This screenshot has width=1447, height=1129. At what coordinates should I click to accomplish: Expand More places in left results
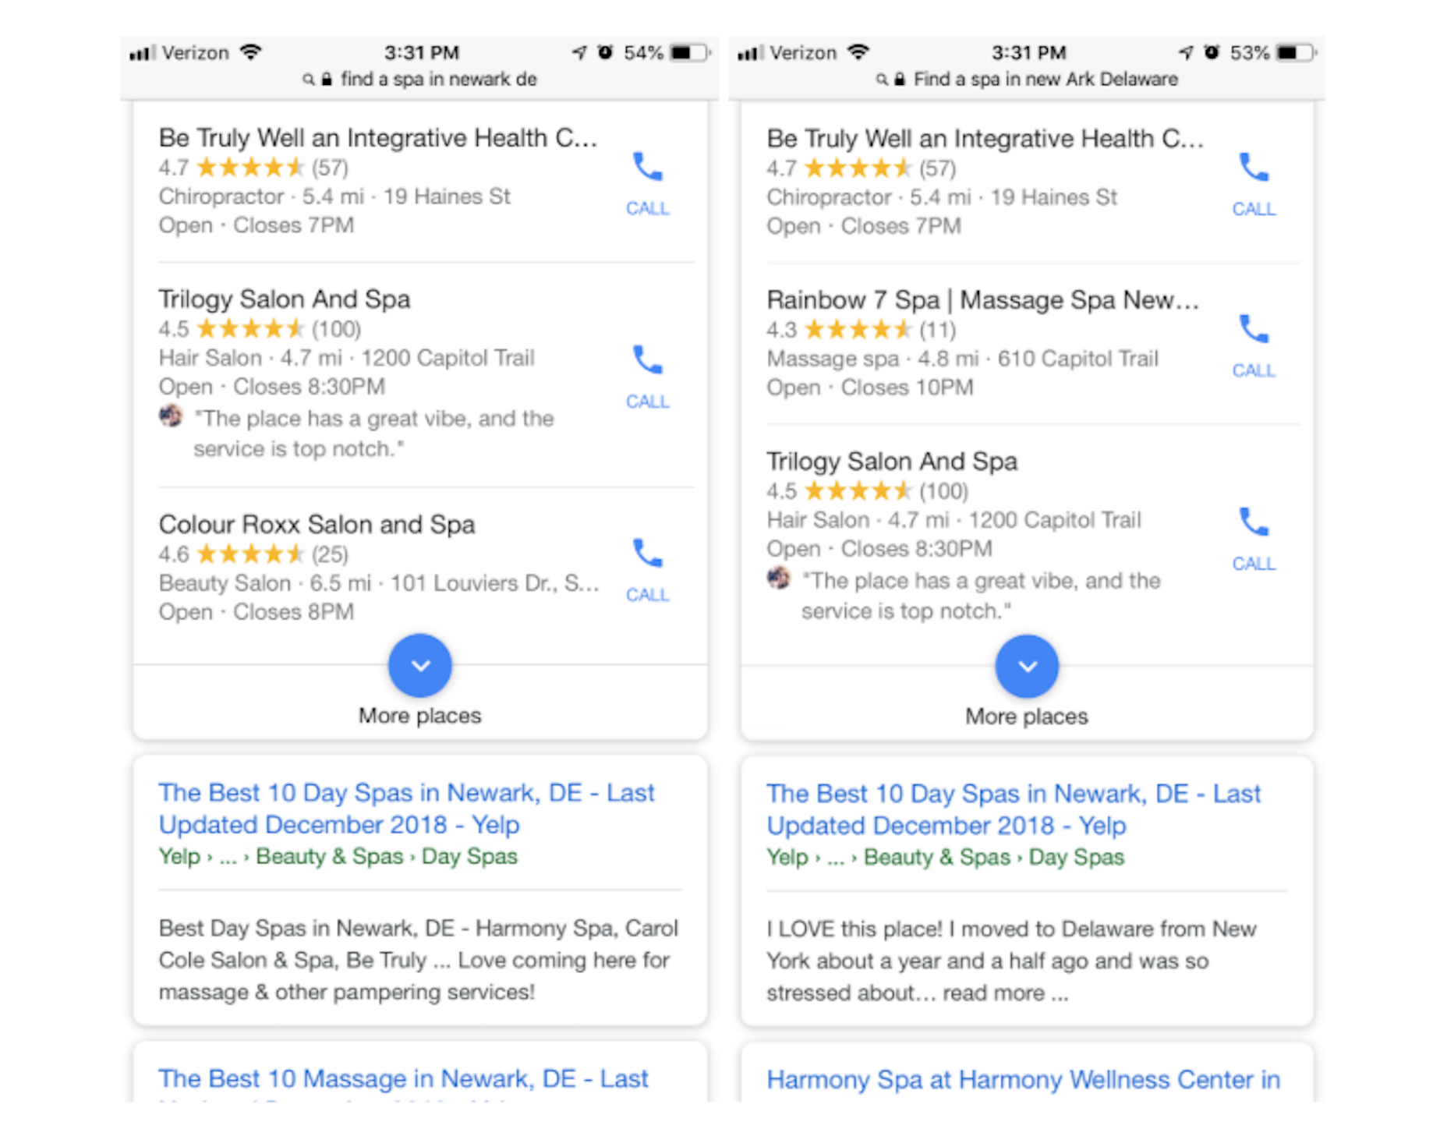pyautogui.click(x=419, y=666)
